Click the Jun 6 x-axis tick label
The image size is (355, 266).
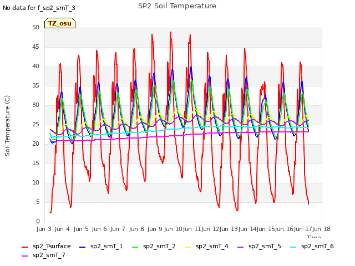pyautogui.click(x=99, y=229)
